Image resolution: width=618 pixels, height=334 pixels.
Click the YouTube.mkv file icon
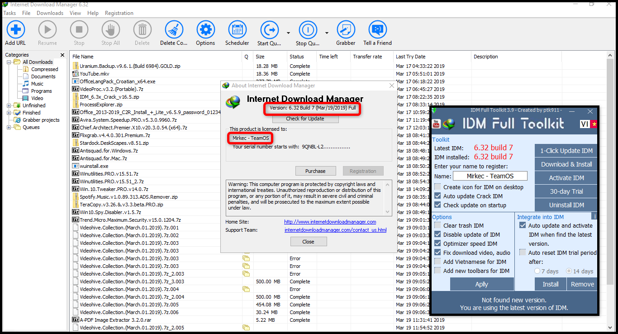[76, 74]
